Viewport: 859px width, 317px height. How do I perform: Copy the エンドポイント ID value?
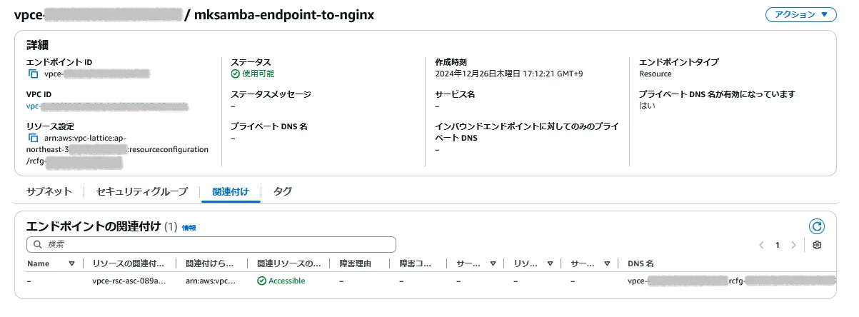click(x=32, y=74)
